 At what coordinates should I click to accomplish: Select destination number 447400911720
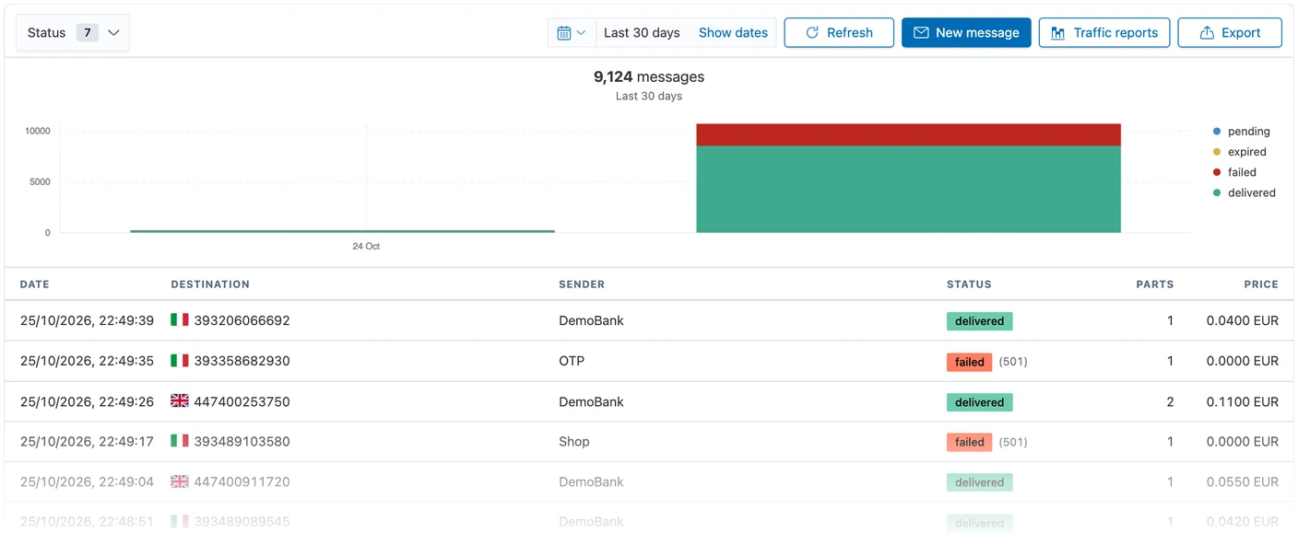(242, 481)
